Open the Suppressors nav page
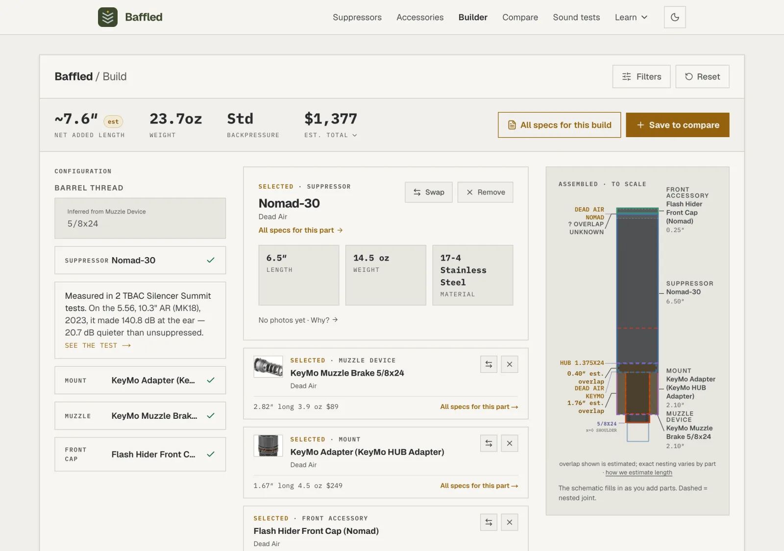Screen dimensions: 784x551 (x=357, y=17)
